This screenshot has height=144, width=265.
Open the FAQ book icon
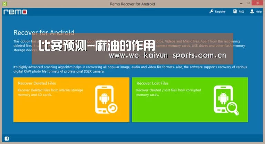235,11
